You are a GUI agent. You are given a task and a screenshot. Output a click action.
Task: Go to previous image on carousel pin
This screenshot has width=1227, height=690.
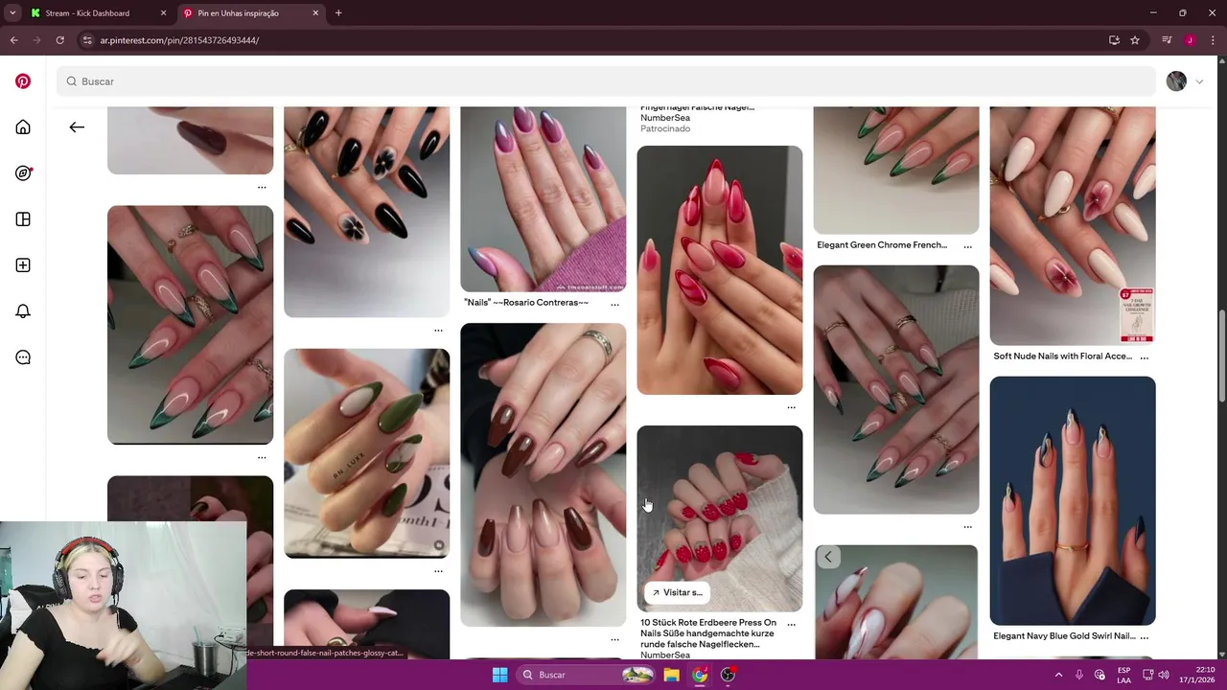pyautogui.click(x=828, y=557)
